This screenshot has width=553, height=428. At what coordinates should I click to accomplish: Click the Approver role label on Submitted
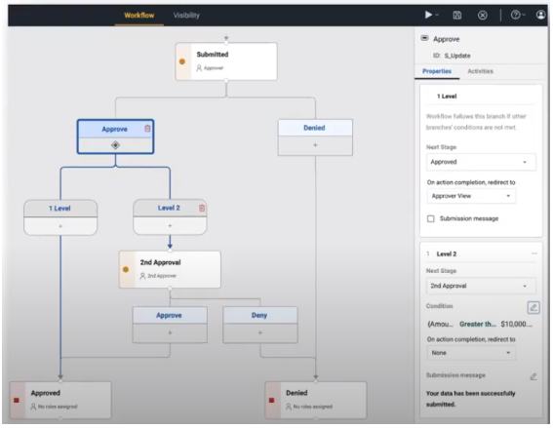tap(214, 68)
